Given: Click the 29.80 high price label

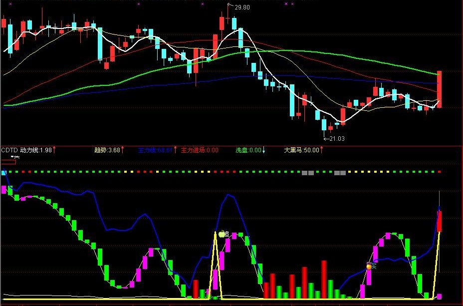Looking at the screenshot, I should pos(242,7).
